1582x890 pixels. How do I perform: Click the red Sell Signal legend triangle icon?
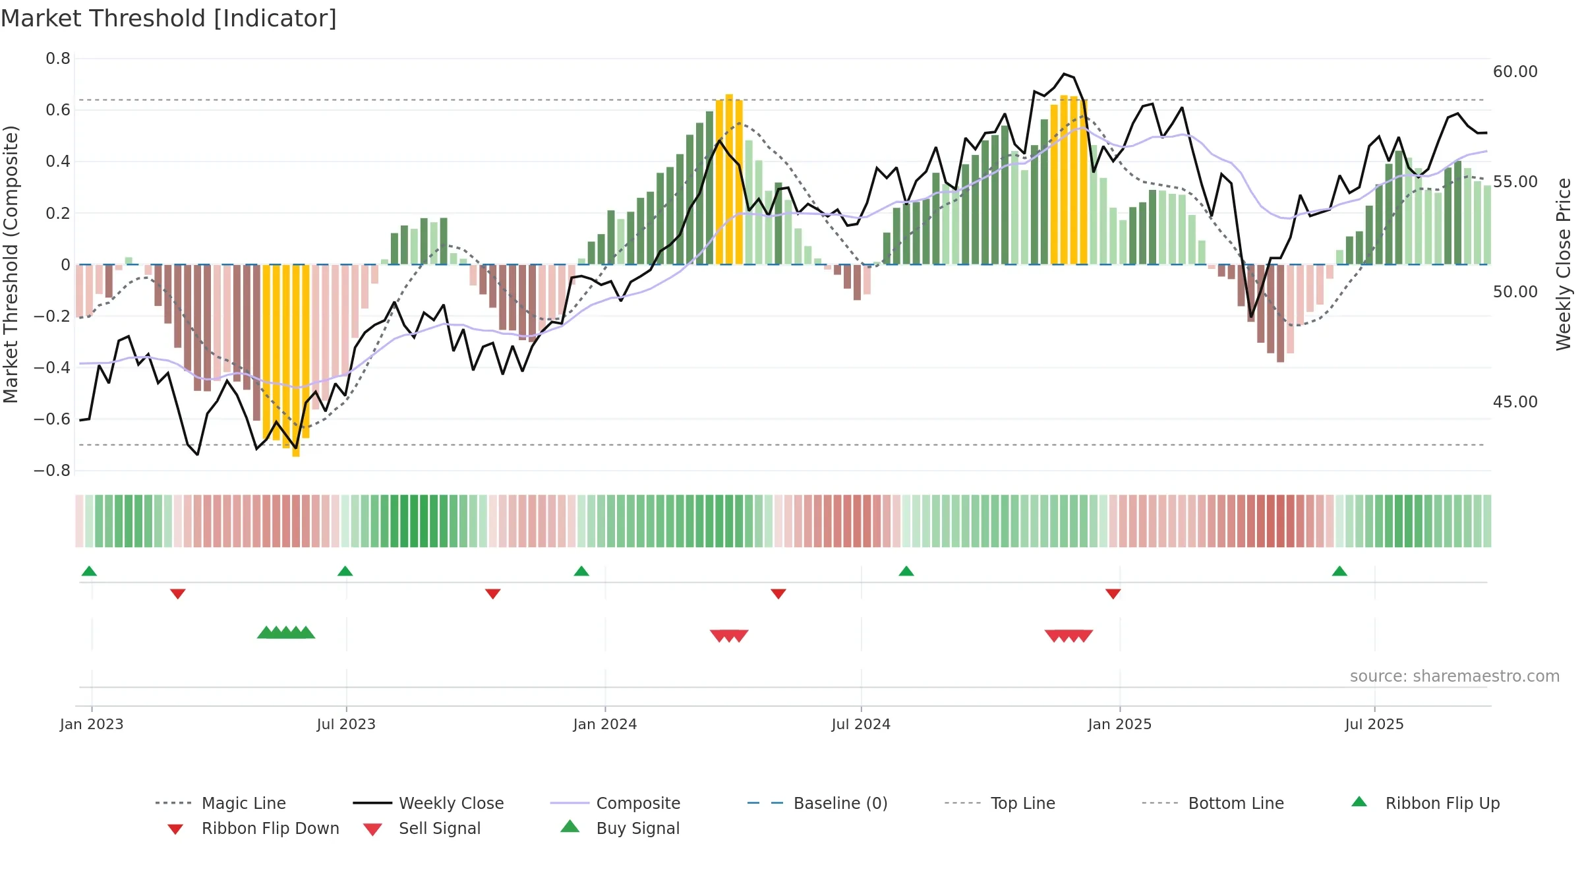372,829
